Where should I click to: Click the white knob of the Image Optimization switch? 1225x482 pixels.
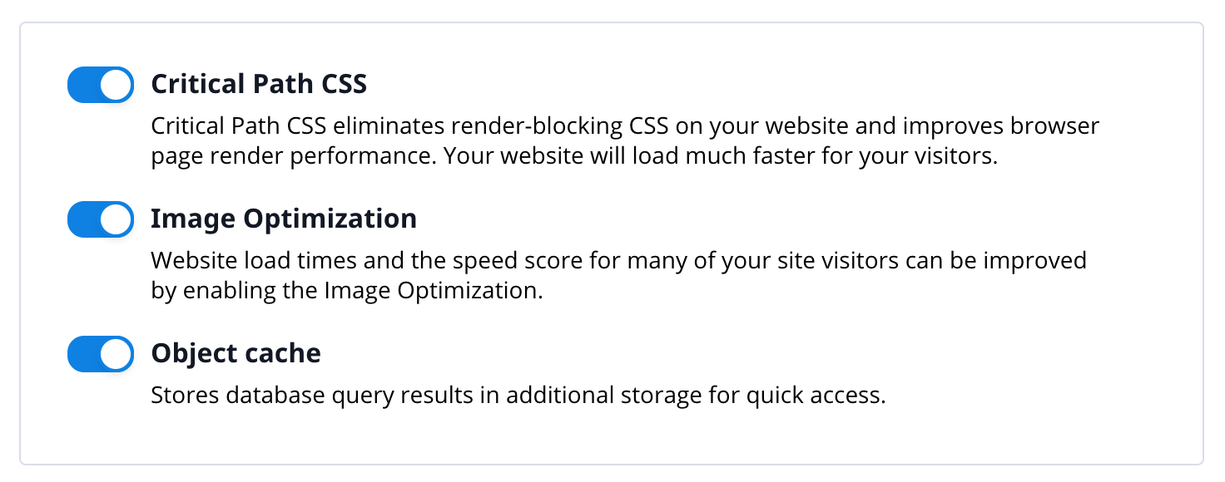click(117, 219)
